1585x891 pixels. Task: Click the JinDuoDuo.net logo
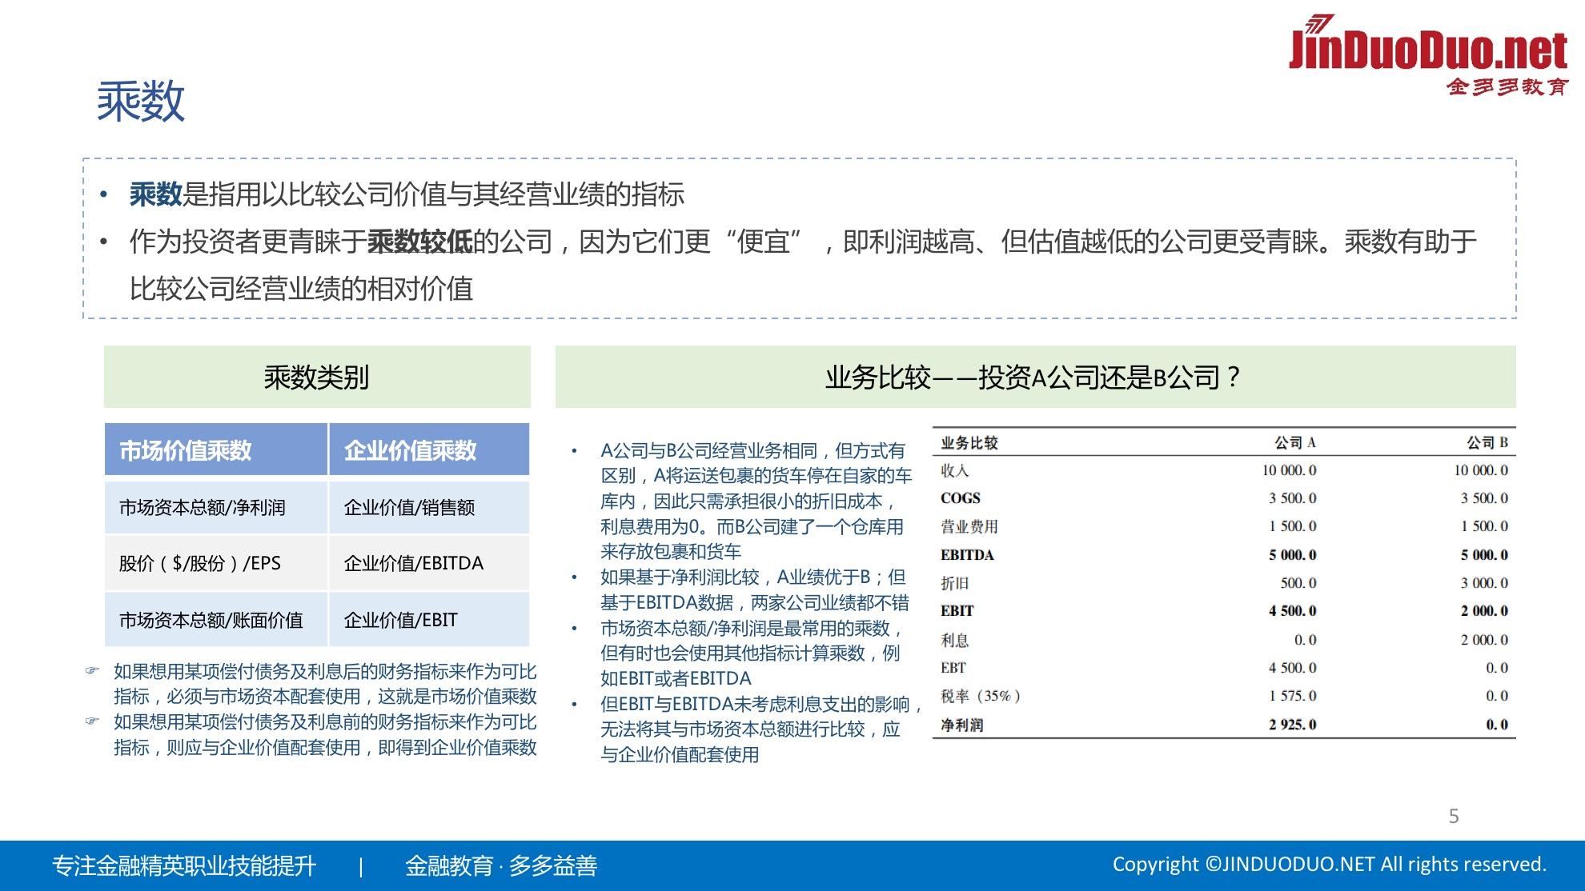(x=1427, y=54)
